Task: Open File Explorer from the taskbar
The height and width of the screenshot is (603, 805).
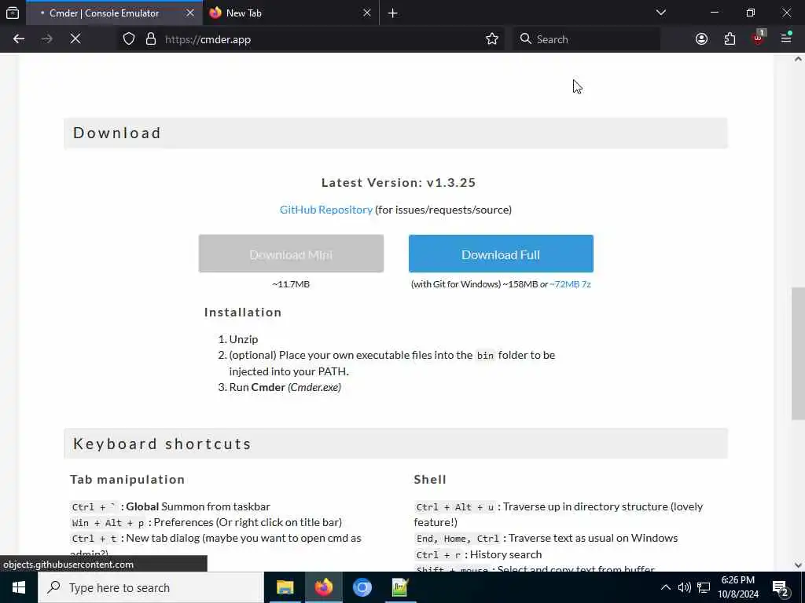Action: [285, 587]
